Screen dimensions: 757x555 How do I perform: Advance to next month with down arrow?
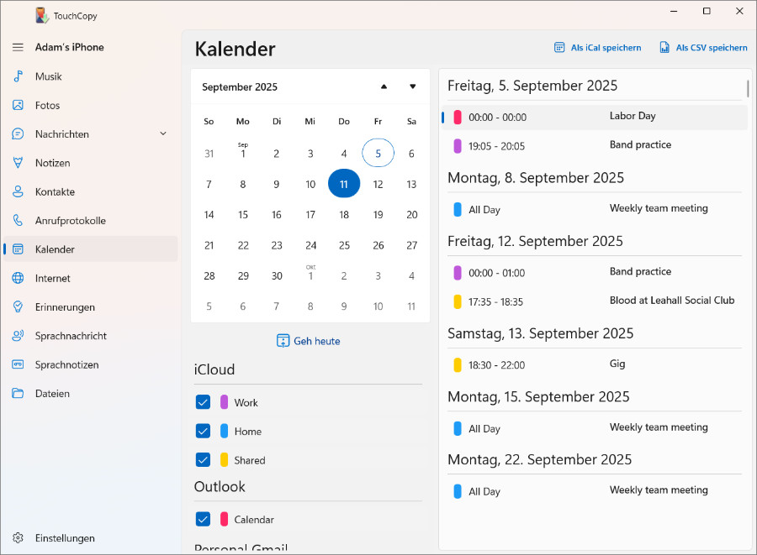(413, 86)
